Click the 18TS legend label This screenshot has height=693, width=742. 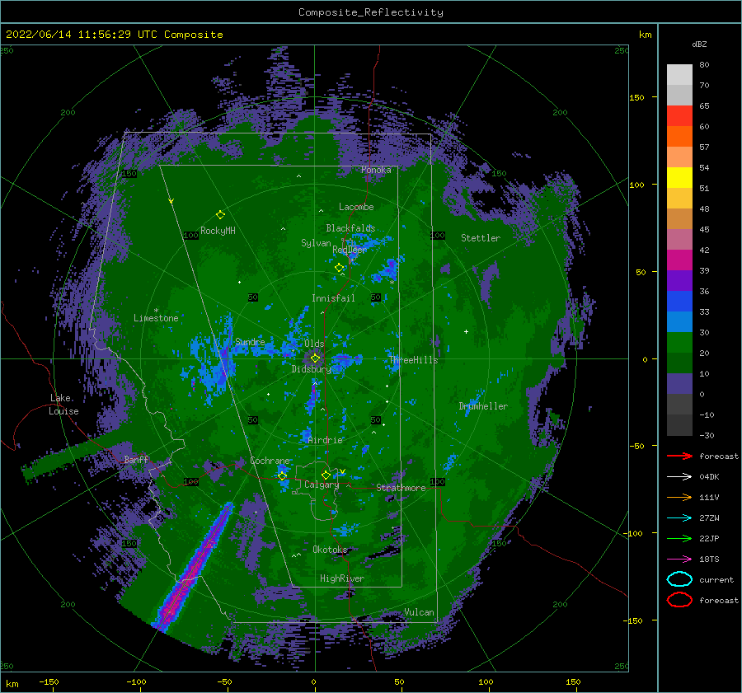pos(709,560)
